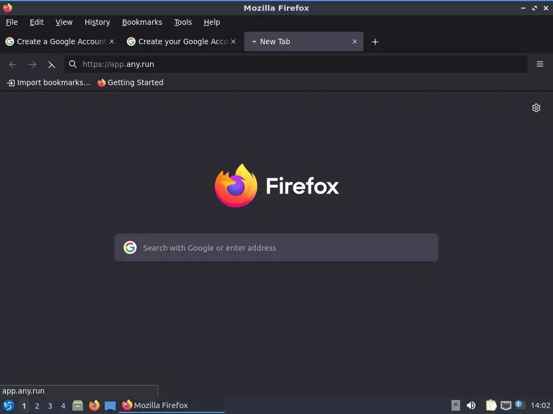Close the Create your Google Account tab

233,42
